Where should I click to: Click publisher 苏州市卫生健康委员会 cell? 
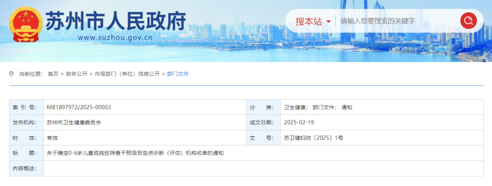74,122
